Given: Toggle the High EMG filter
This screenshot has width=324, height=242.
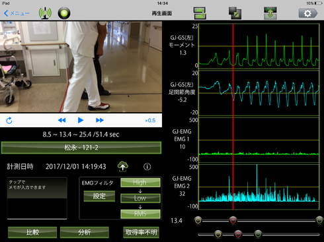Looking at the screenshot, I should pyautogui.click(x=140, y=183).
